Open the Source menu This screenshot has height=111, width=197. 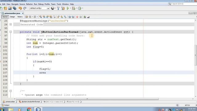pos(22,4)
